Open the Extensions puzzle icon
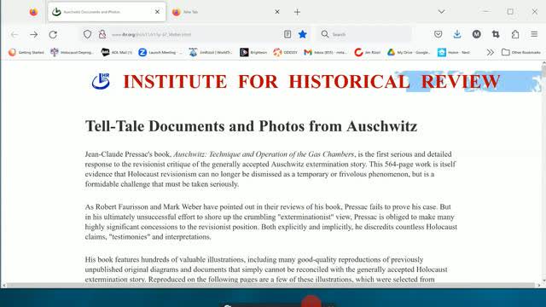 click(x=515, y=34)
